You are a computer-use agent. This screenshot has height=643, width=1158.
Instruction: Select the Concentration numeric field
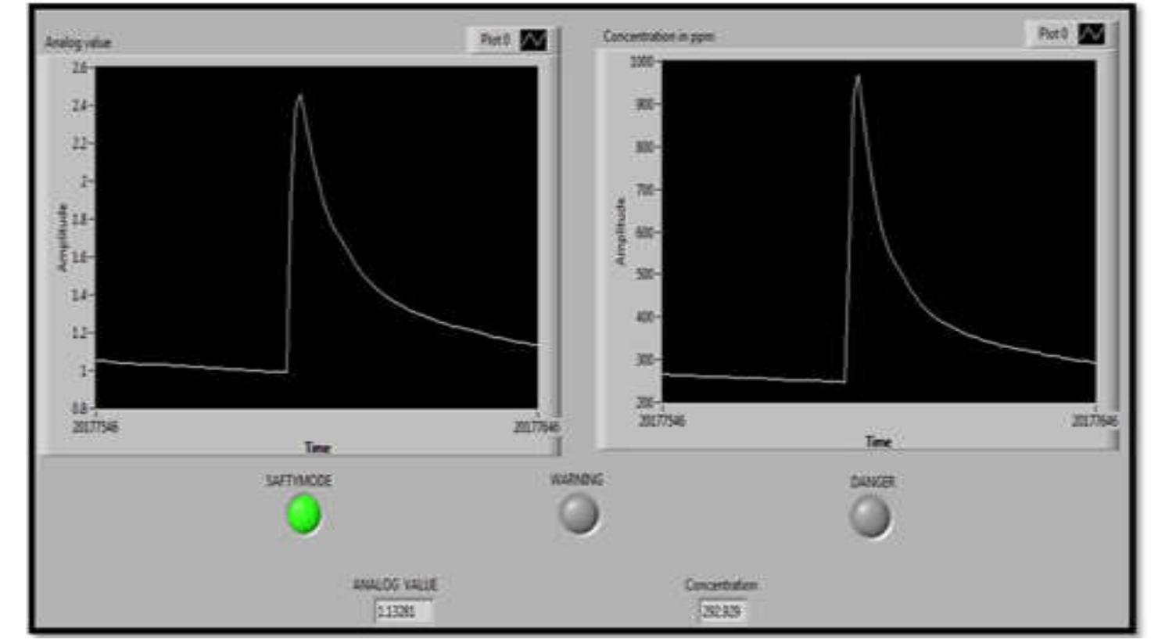[722, 610]
